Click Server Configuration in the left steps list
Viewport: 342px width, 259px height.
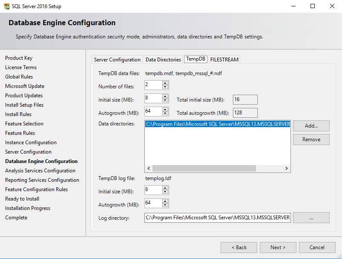[29, 152]
